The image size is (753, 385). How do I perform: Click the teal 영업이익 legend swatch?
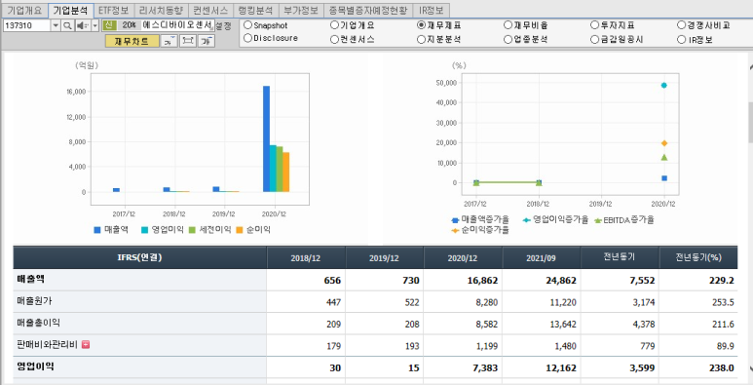point(144,230)
